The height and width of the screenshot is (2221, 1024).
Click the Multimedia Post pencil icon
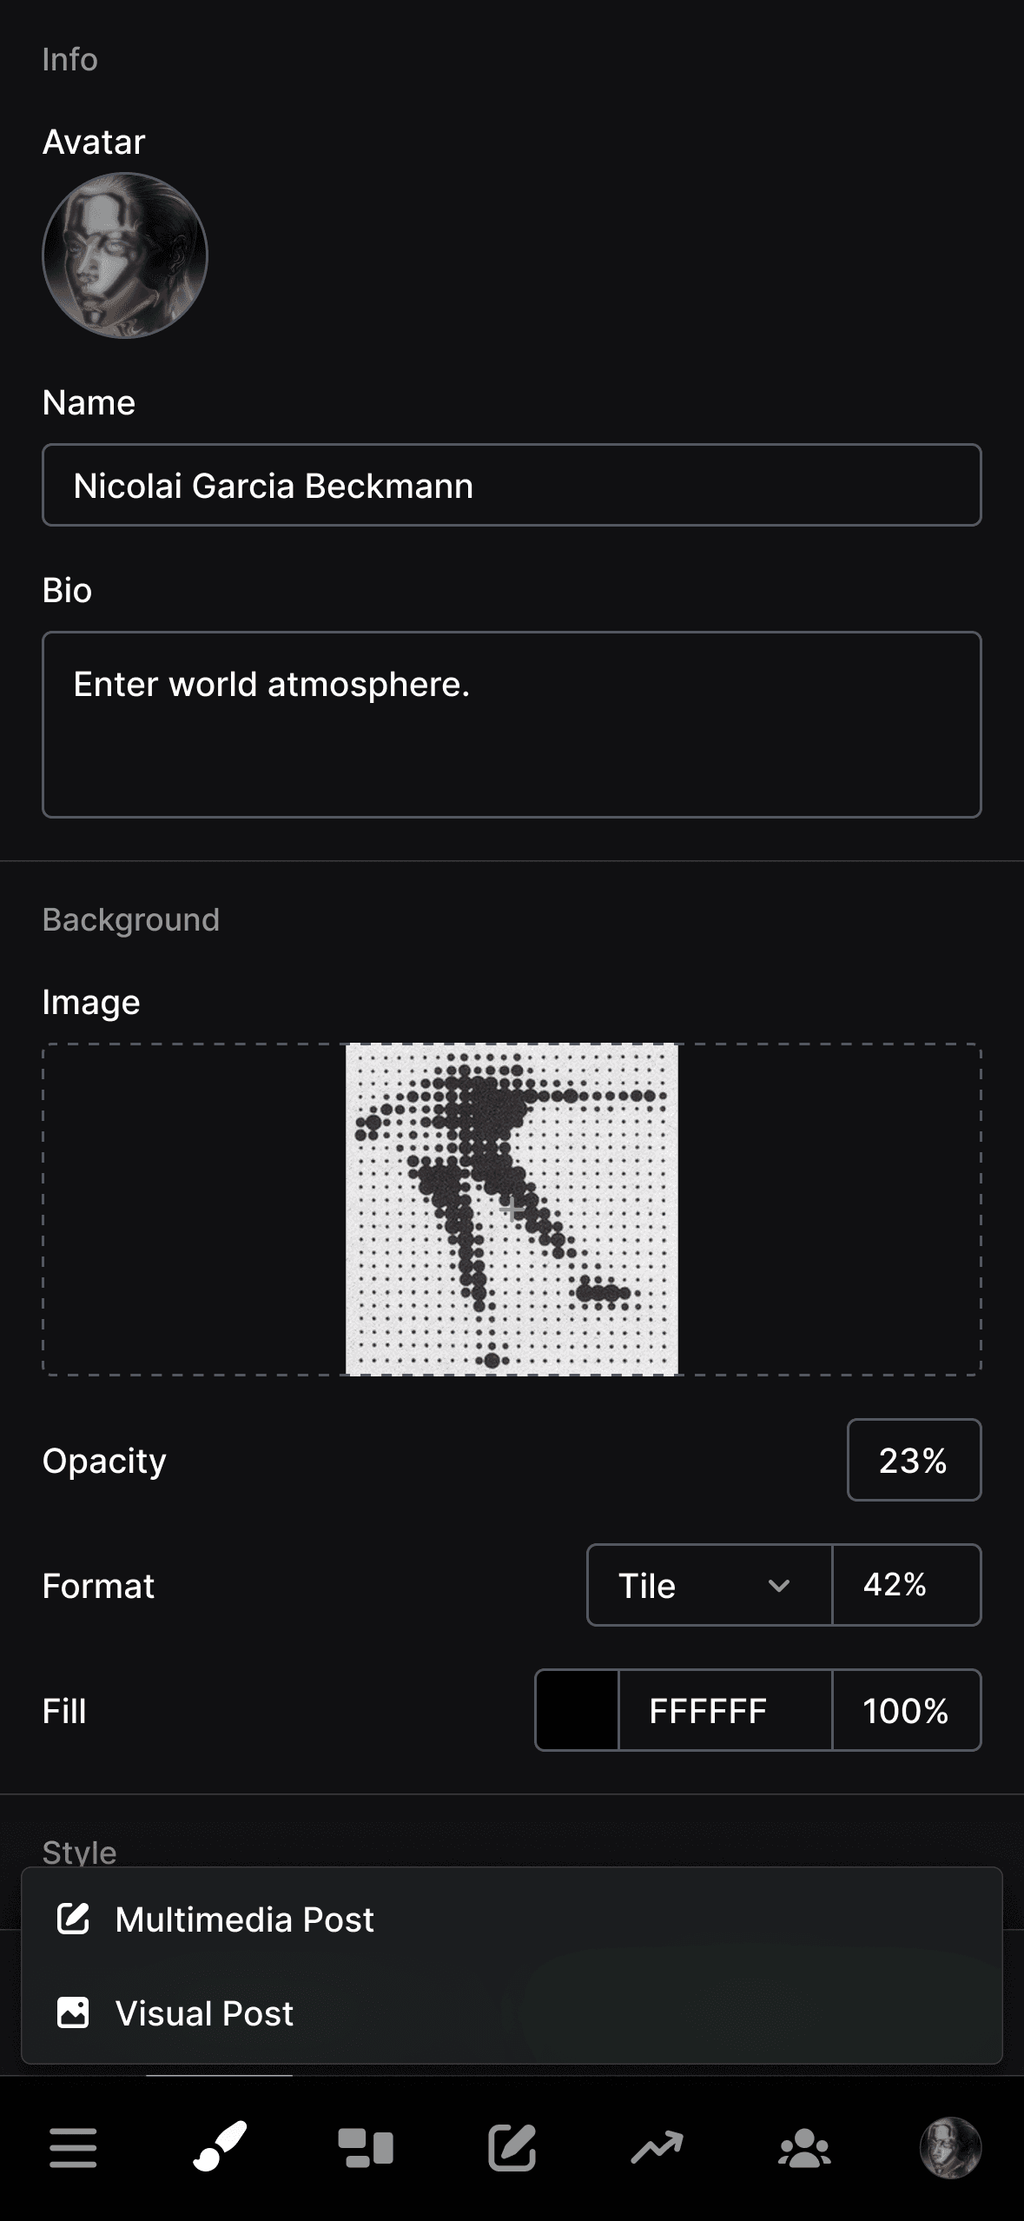(x=75, y=1919)
